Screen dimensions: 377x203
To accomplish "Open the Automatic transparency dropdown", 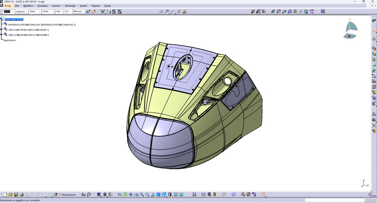I will pos(26,11).
